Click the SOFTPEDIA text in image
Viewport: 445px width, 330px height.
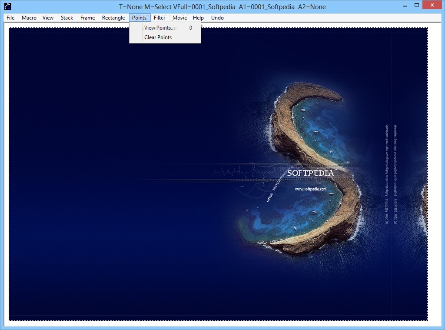[310, 173]
